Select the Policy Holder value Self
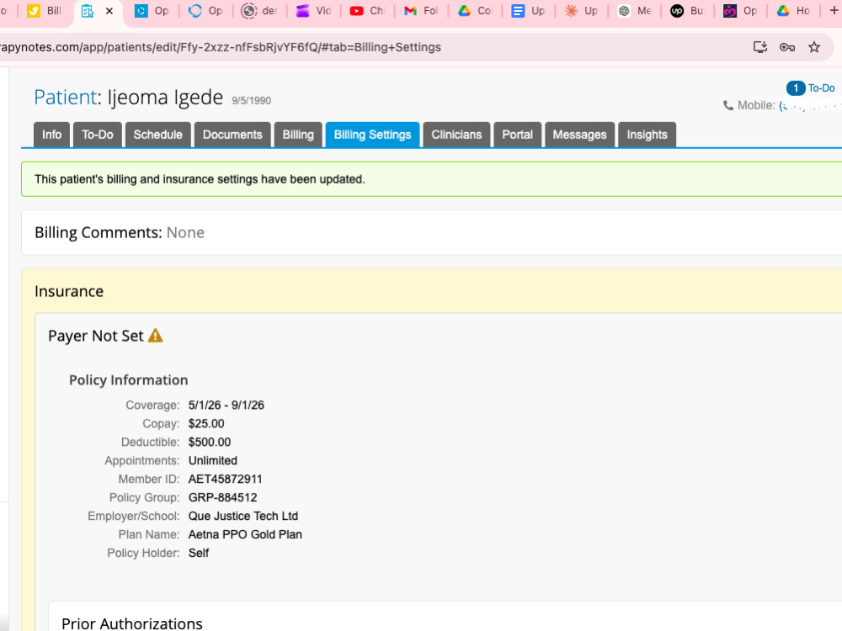The width and height of the screenshot is (842, 631). pos(198,554)
